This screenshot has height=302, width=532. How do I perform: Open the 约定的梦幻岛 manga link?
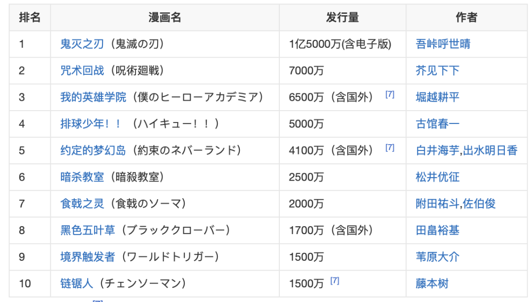point(93,151)
